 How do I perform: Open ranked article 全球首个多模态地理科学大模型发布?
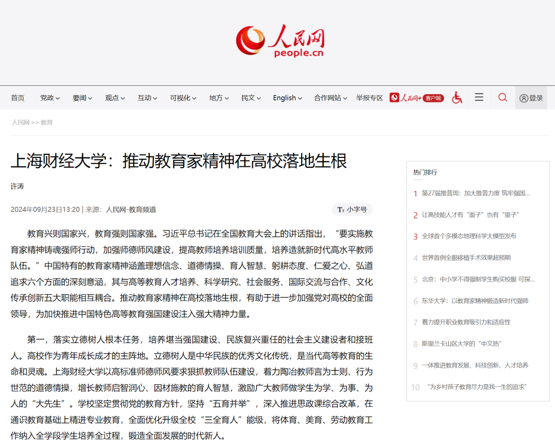tap(469, 236)
